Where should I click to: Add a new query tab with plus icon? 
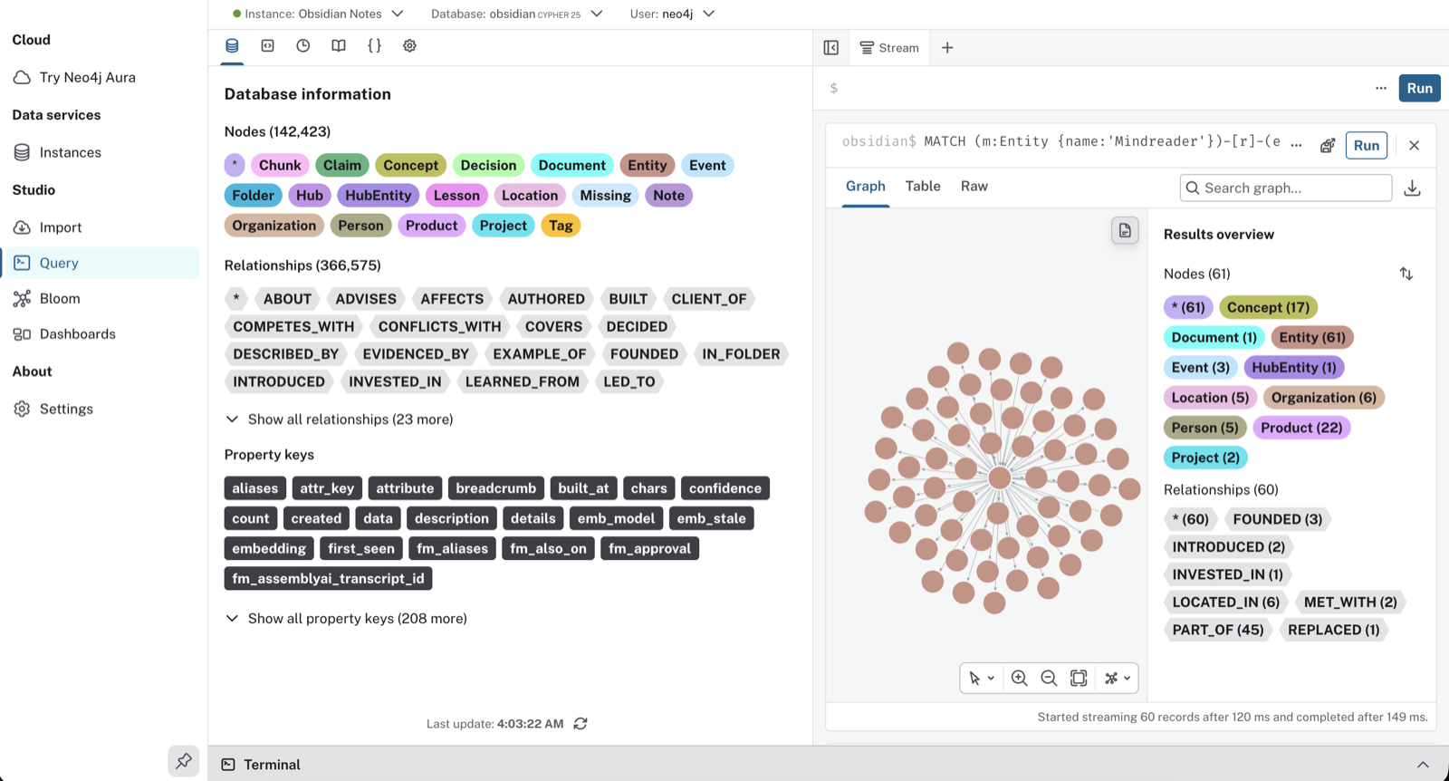click(x=947, y=47)
